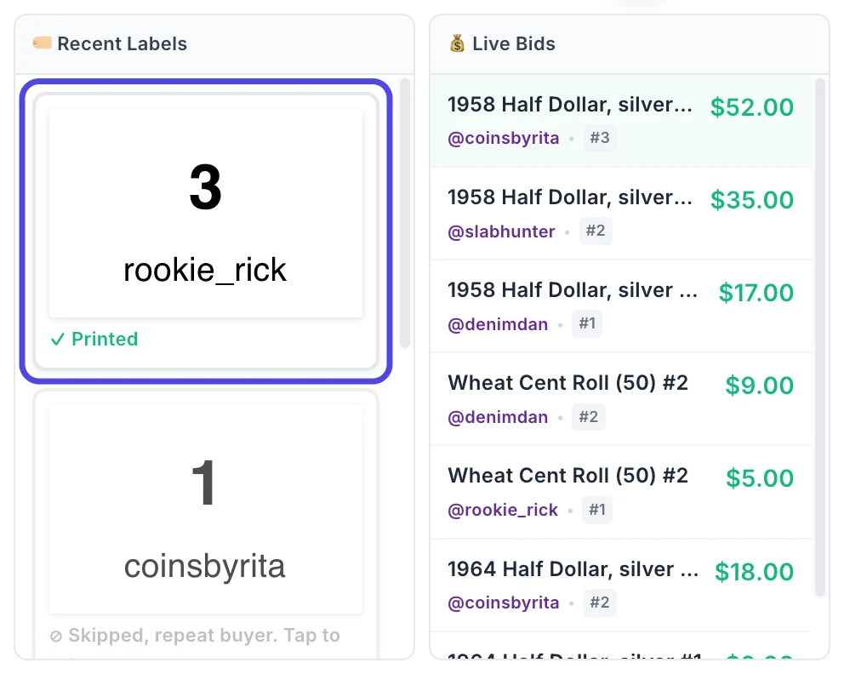Click the green Printed checkmark icon

[57, 340]
